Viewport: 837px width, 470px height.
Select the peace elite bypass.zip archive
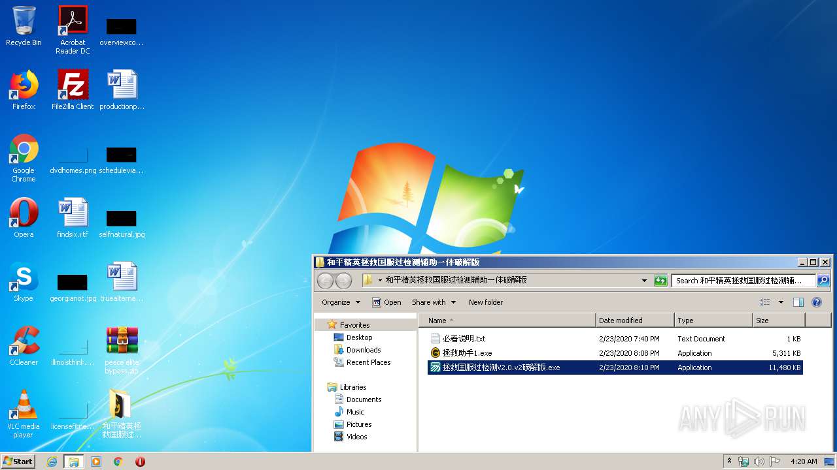pyautogui.click(x=122, y=351)
